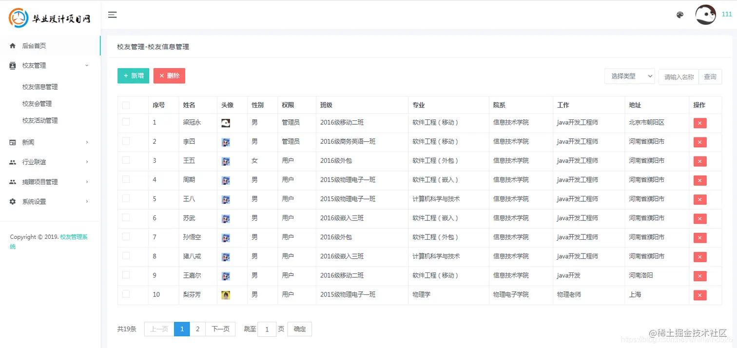Check the box for row 3 王五

pyautogui.click(x=126, y=160)
